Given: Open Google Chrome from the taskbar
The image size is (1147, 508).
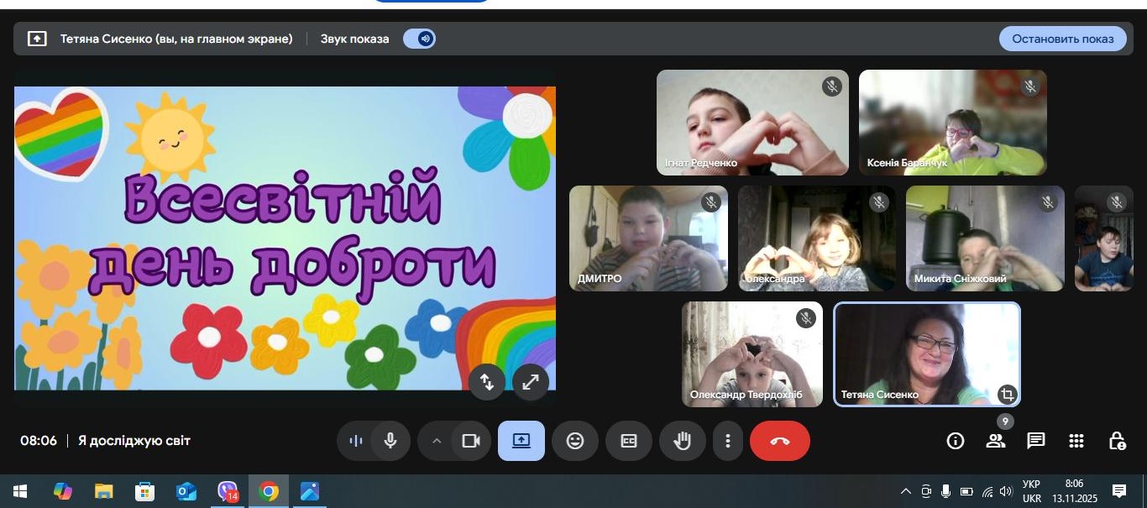Looking at the screenshot, I should click(x=269, y=491).
